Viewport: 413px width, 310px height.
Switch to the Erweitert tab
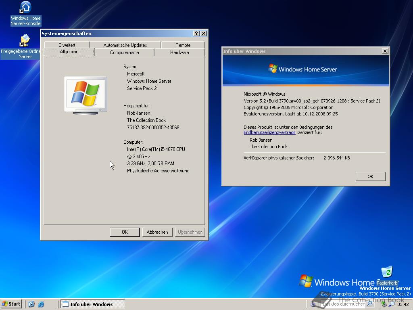[x=67, y=45]
